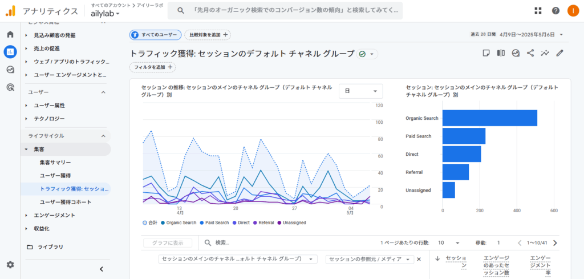
Task: Click すべてのアカウント breadcrumb
Action: point(111,5)
